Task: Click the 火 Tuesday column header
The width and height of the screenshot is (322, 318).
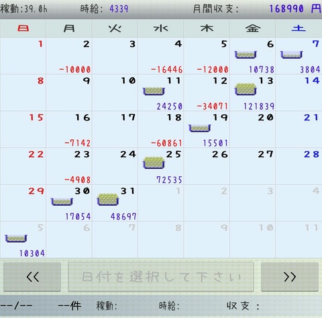Action: tap(115, 28)
